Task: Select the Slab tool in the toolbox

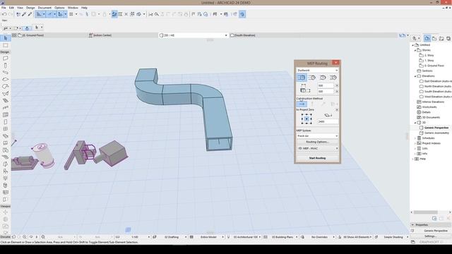Action: point(5,80)
